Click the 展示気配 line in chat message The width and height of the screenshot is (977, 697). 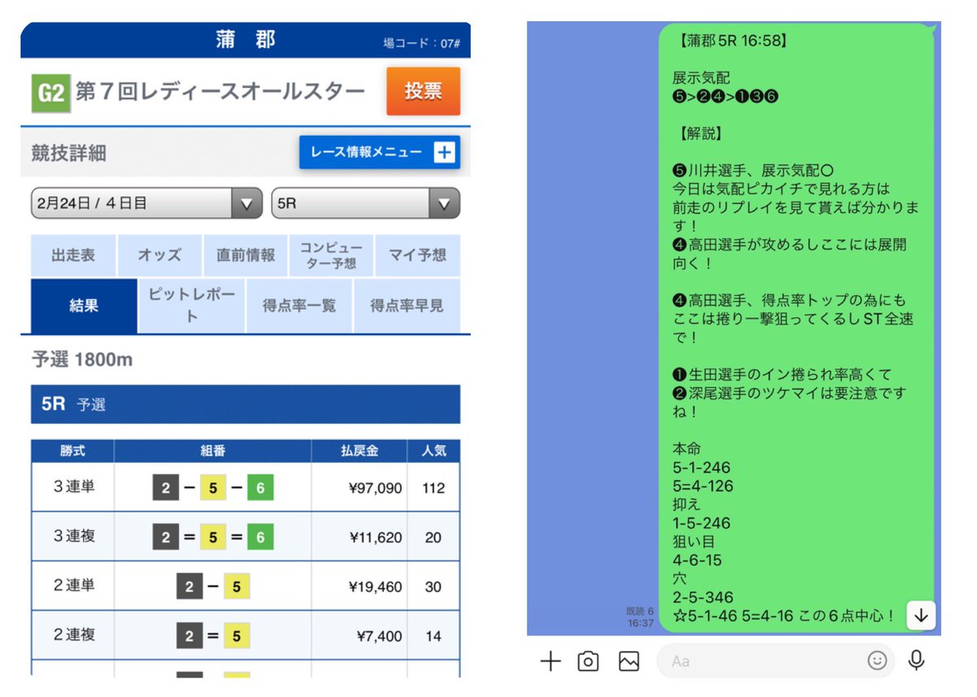click(x=701, y=78)
